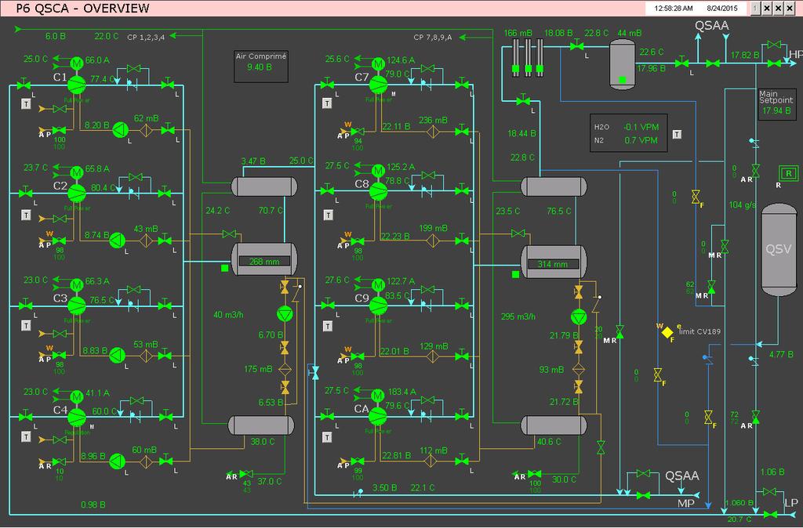
Task: Click the HP line valve near 17.82 B
Action: click(774, 63)
